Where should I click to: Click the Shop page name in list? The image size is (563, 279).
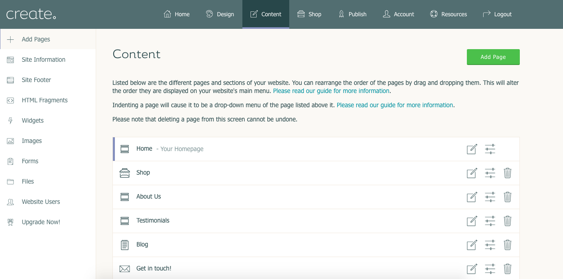click(x=143, y=173)
